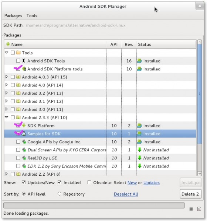This screenshot has width=207, height=221.
Task: Check the Android SDK Tools checkbox
Action: tap(18, 61)
